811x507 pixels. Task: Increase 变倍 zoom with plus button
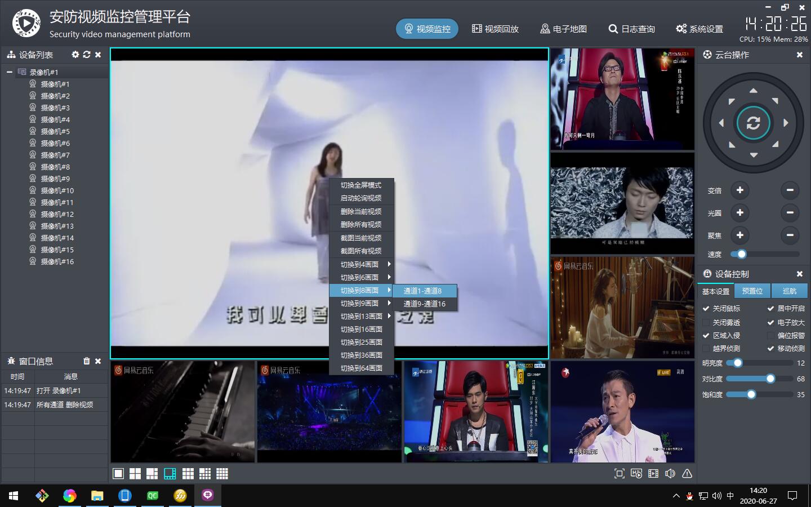coord(740,190)
